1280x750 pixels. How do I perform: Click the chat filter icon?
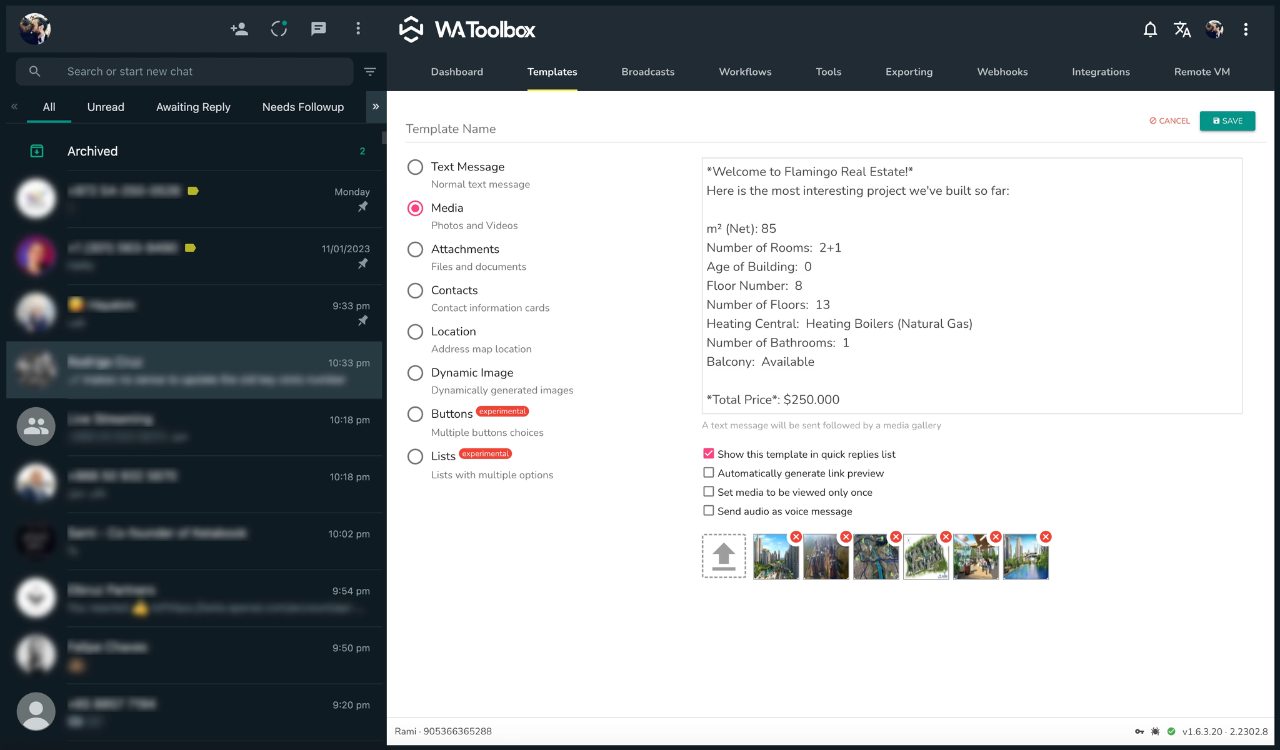click(x=370, y=72)
